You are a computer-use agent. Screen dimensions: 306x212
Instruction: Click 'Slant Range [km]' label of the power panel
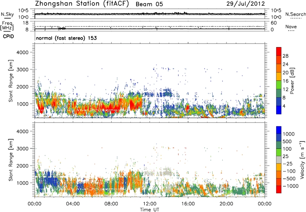pos(11,81)
